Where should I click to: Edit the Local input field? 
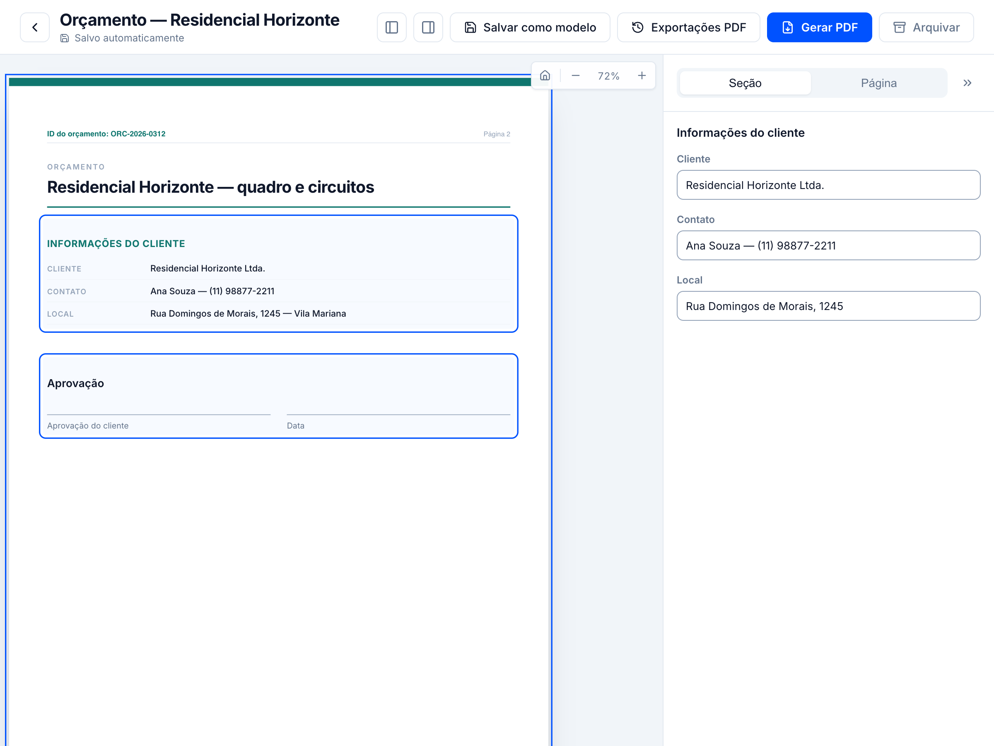click(x=828, y=306)
